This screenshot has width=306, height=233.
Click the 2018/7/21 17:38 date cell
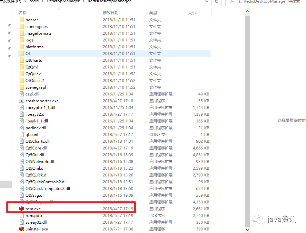(118, 229)
